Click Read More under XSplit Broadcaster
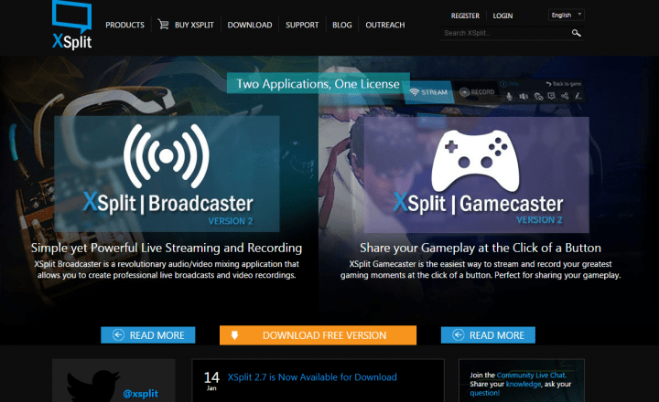Image resolution: width=659 pixels, height=402 pixels. pos(148,335)
